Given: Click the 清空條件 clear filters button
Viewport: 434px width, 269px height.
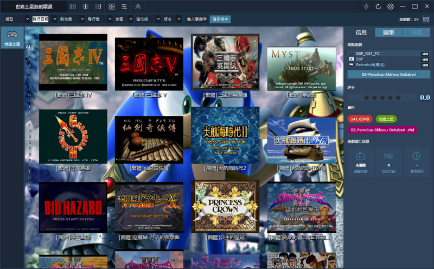Looking at the screenshot, I should pyautogui.click(x=220, y=19).
